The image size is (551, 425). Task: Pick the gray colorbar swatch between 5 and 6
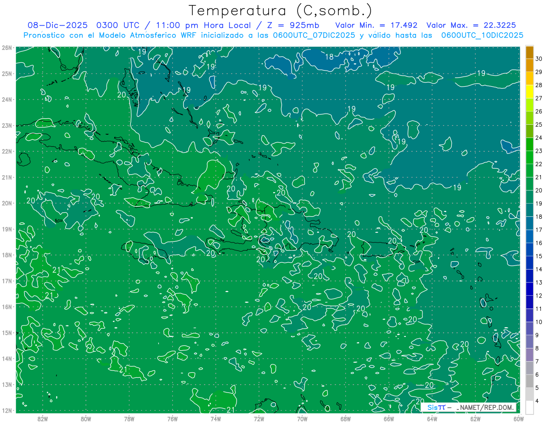529,381
